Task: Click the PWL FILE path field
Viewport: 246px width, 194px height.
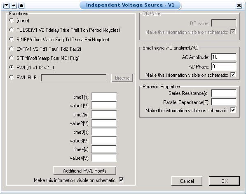Action: click(74, 78)
